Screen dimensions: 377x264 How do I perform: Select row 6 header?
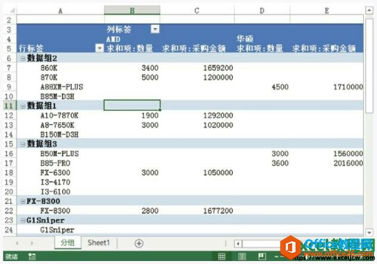9,58
